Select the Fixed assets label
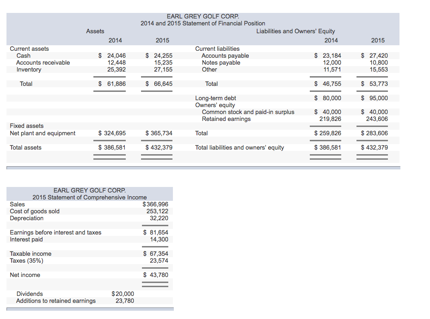The height and width of the screenshot is (319, 430). tap(27, 126)
